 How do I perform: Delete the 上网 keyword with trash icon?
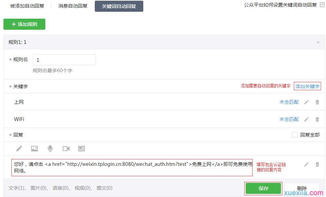pos(317,102)
